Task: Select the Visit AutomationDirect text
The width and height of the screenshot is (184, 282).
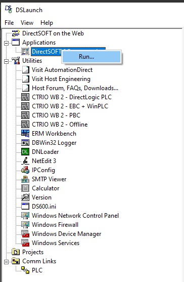Action: (x=62, y=70)
